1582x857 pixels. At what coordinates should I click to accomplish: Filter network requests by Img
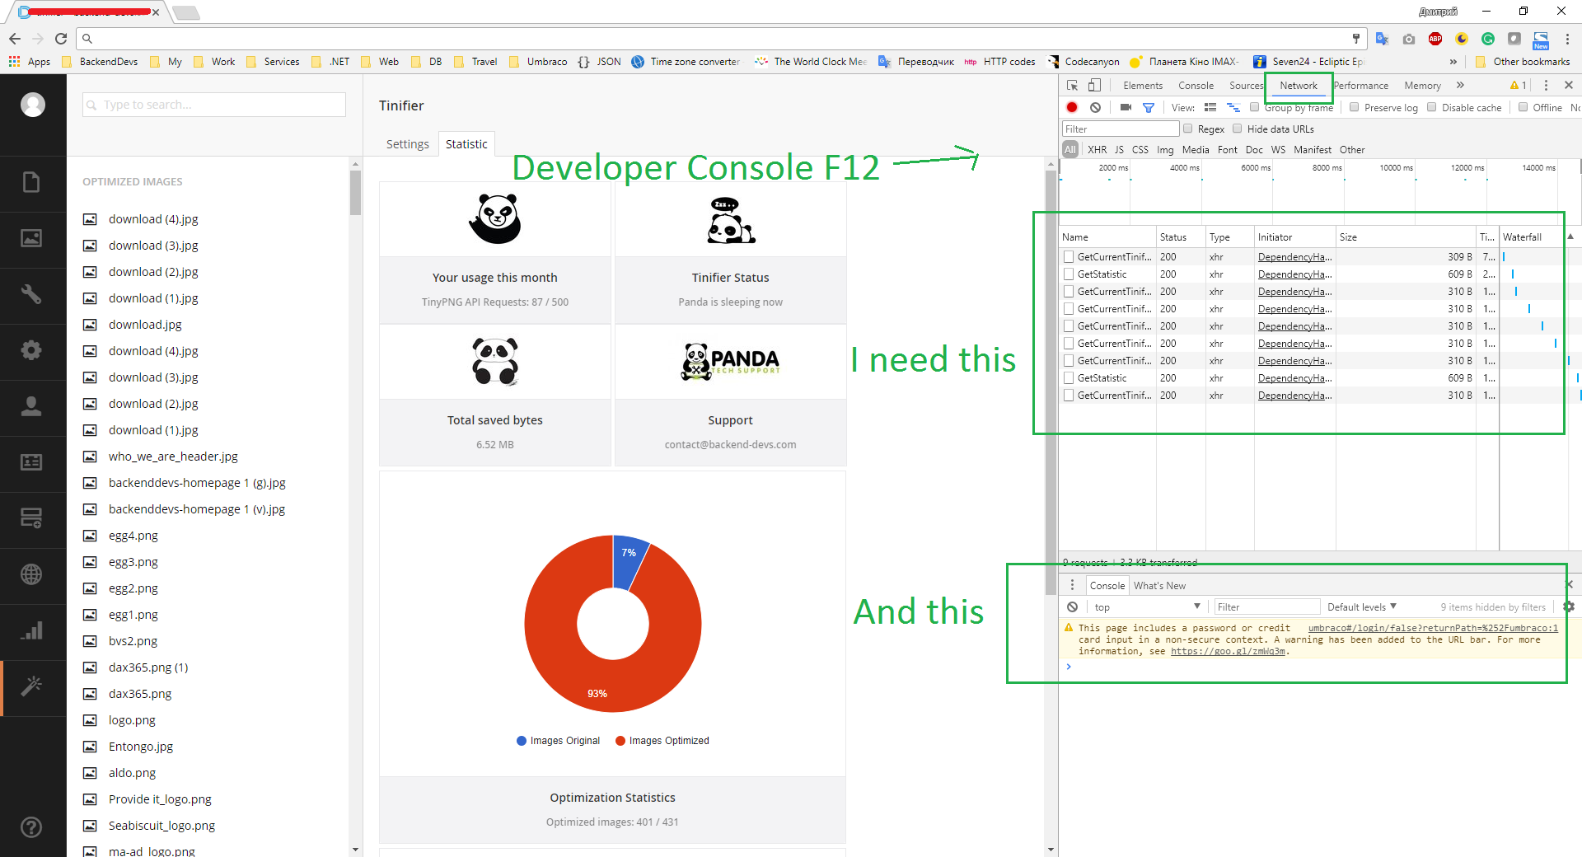tap(1165, 150)
